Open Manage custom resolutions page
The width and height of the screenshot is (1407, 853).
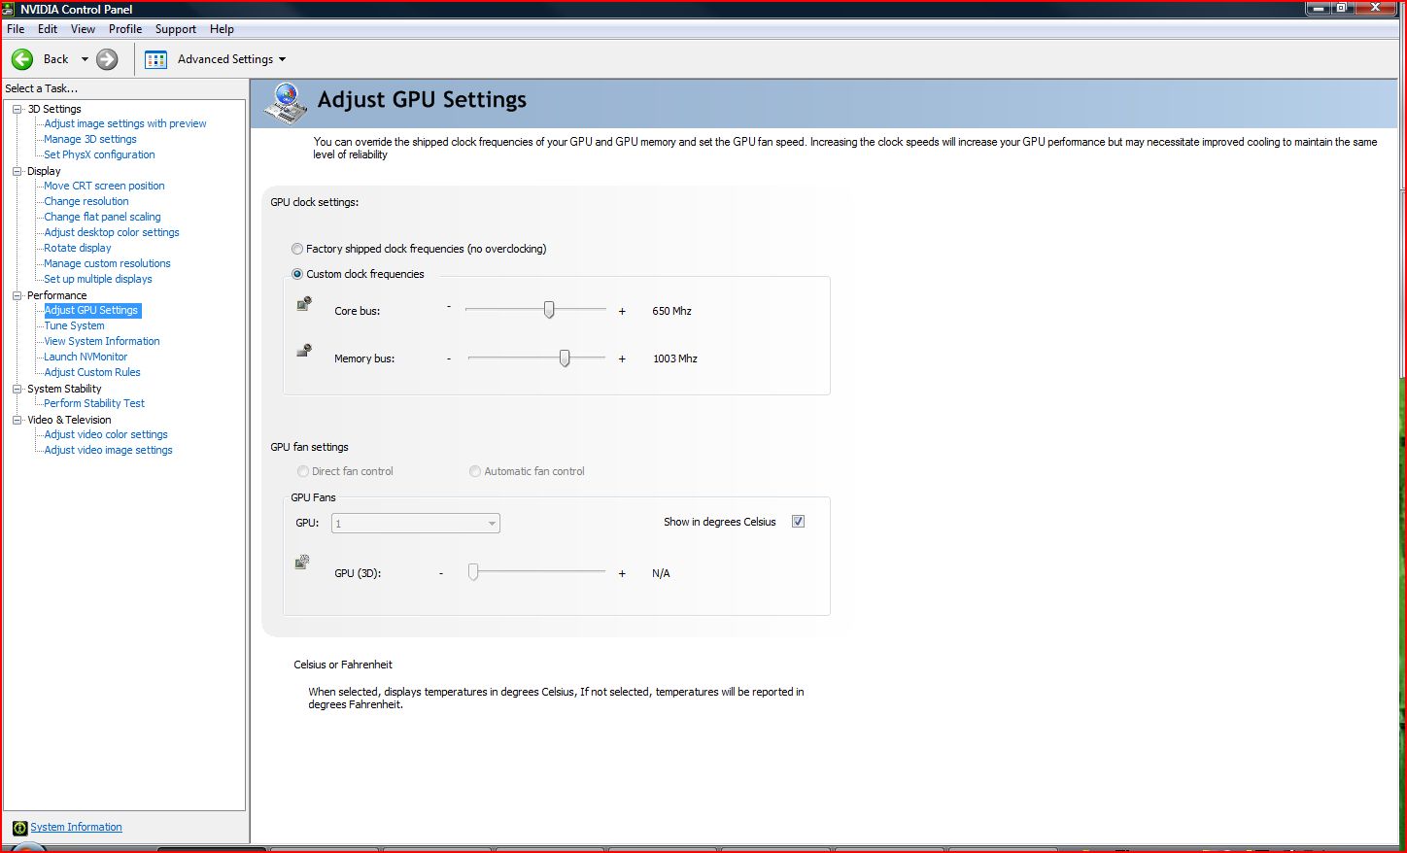[x=107, y=263]
